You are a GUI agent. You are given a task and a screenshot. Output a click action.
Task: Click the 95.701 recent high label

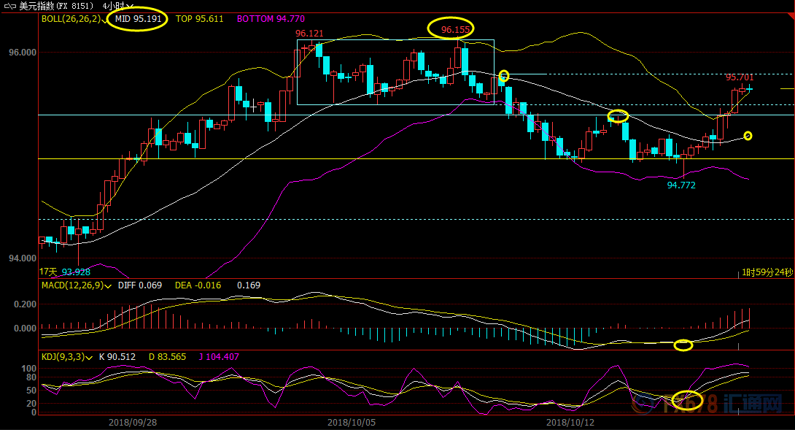click(740, 77)
